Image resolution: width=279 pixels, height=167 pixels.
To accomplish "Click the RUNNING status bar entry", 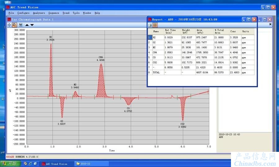I will pos(20,157).
